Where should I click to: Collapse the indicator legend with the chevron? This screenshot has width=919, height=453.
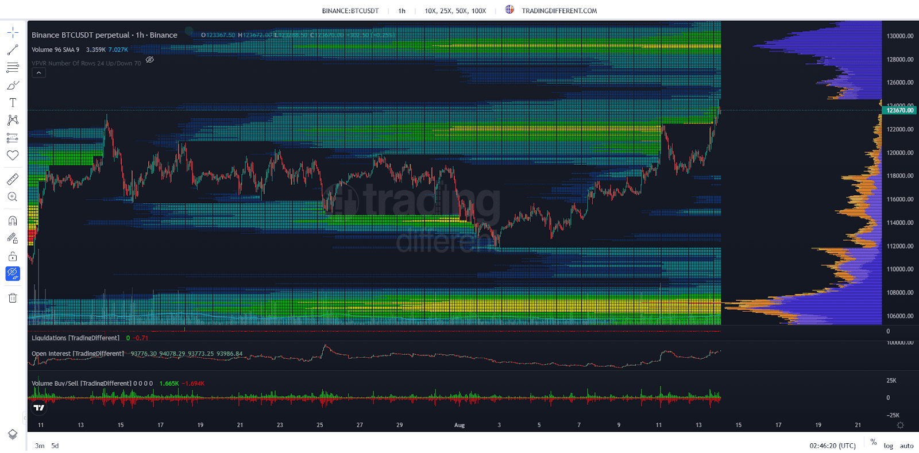(38, 73)
